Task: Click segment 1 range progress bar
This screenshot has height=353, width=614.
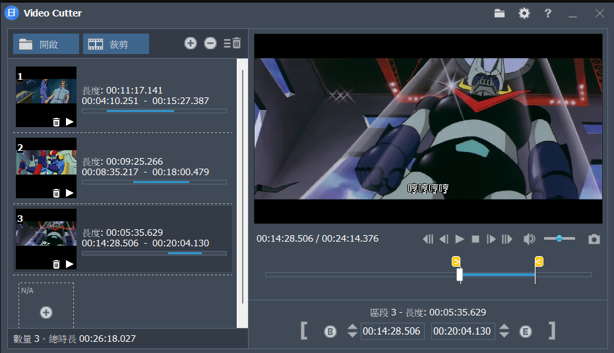Action: (154, 111)
